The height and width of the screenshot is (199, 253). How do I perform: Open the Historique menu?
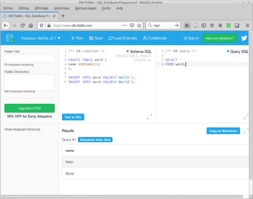(x=62, y=8)
